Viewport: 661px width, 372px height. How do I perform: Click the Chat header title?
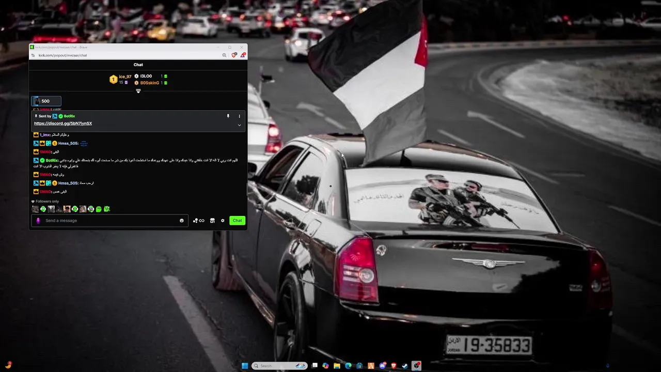(138, 65)
